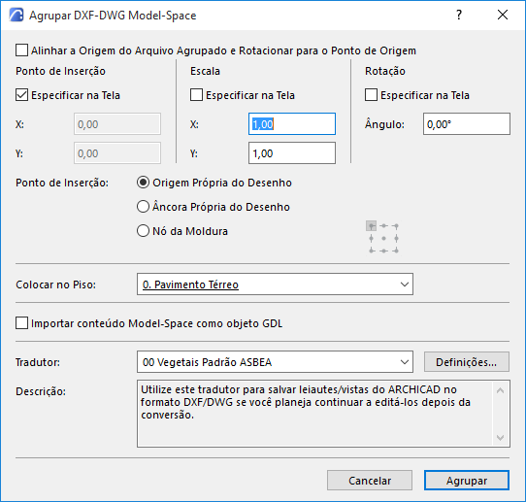The image size is (526, 502).
Task: Click the Ângulo input field
Action: (x=467, y=124)
